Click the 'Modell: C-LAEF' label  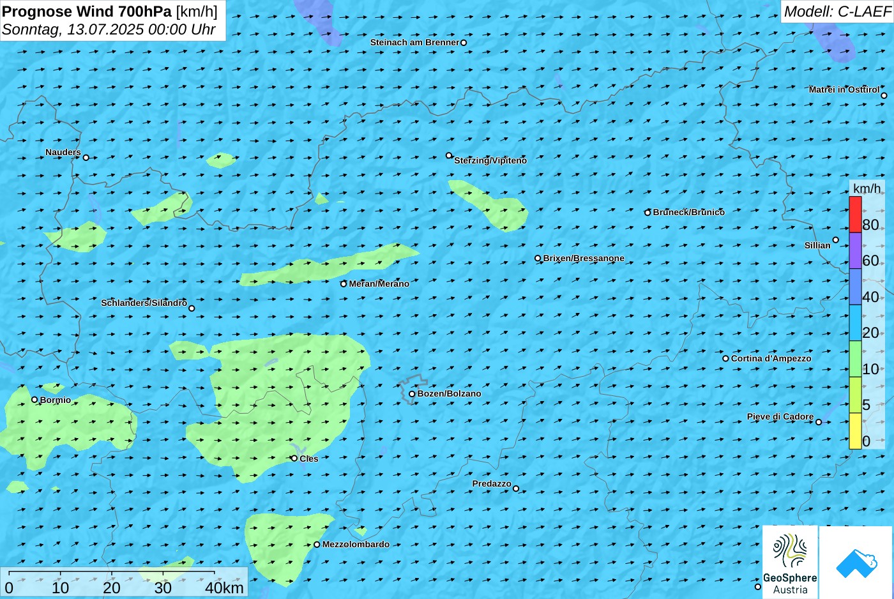[837, 11]
